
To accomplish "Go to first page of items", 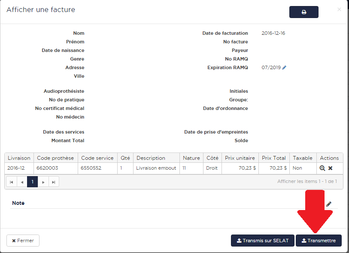I will click(x=12, y=182).
